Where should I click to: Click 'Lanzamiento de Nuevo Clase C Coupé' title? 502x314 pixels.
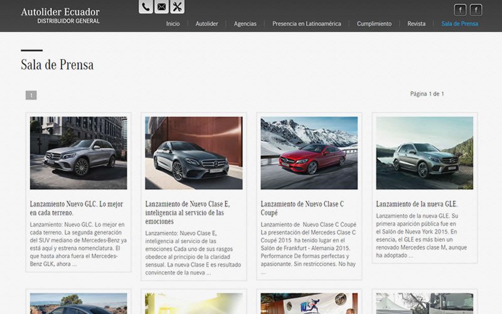click(302, 208)
